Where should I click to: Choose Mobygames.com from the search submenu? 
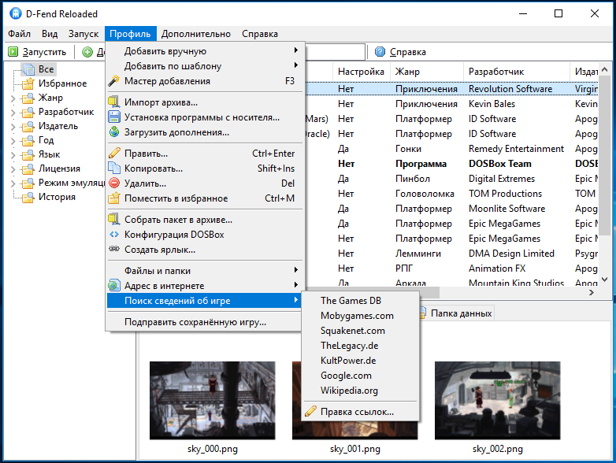pyautogui.click(x=357, y=316)
